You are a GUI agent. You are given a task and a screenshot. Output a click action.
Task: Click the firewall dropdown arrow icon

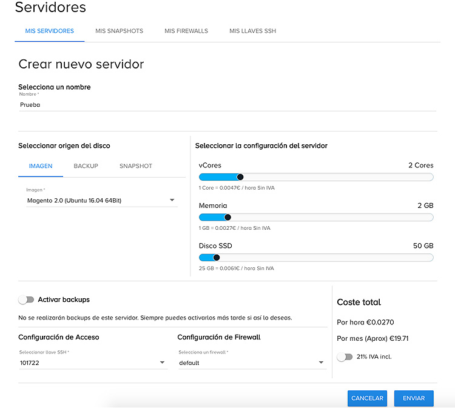pyautogui.click(x=321, y=363)
